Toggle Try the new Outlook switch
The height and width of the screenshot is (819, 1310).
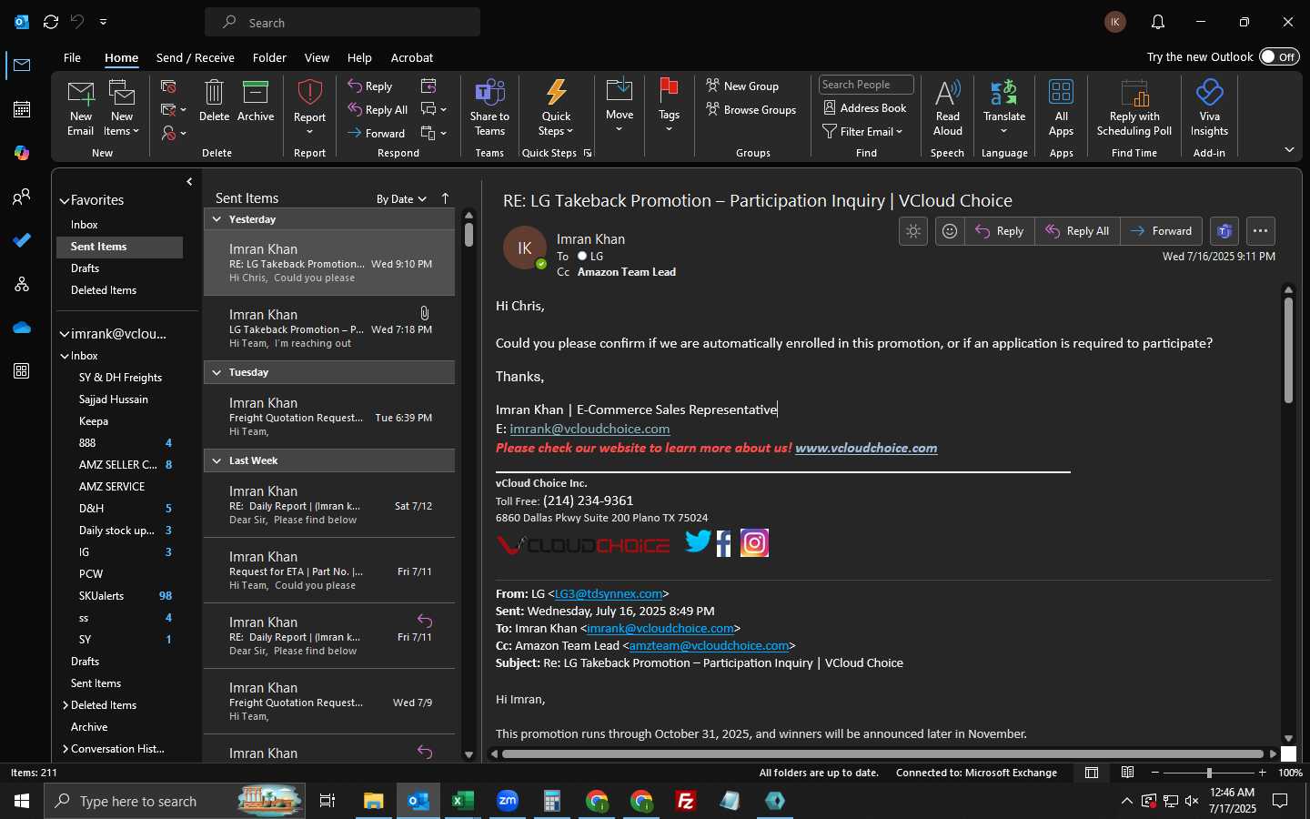1279,56
